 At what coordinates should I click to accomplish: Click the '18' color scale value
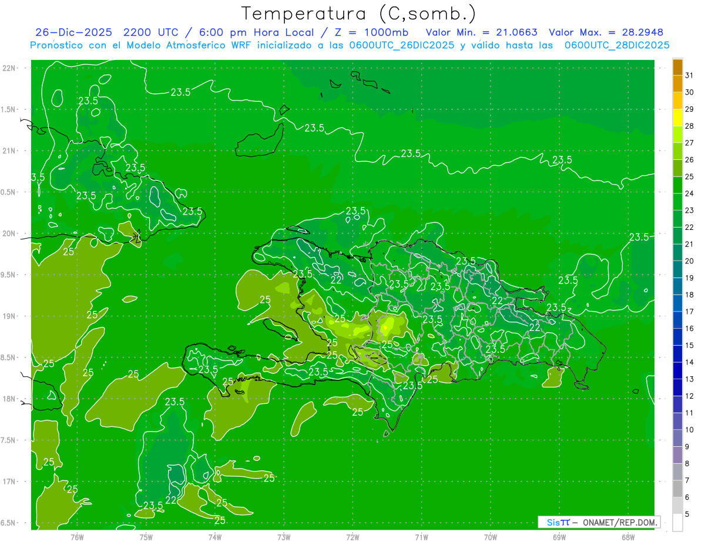[690, 295]
